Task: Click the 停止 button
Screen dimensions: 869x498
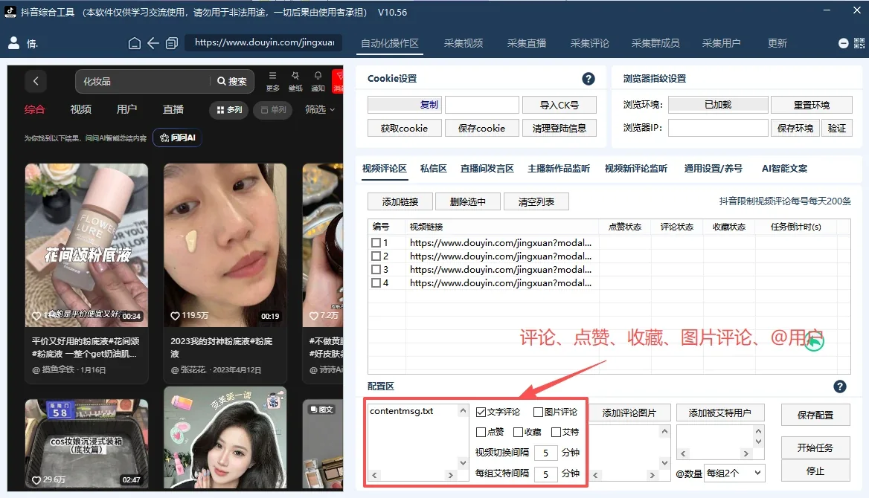Action: (815, 470)
